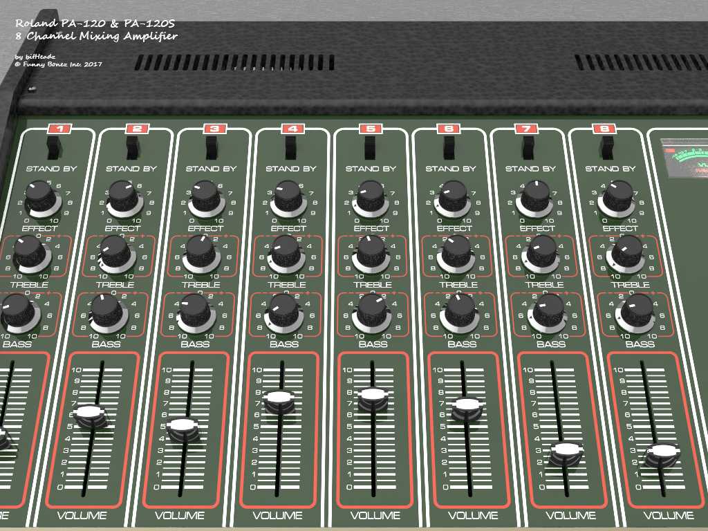Click the channel 4 Bass knob
Screen dimensions: 708x531
point(284,313)
